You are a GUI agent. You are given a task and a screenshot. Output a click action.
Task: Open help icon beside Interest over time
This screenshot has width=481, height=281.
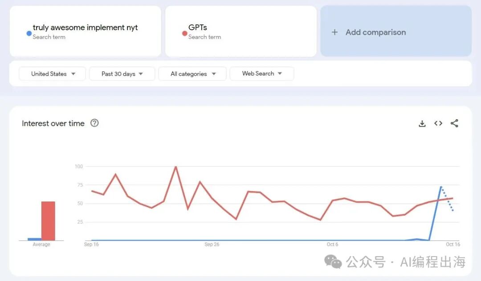coord(94,123)
